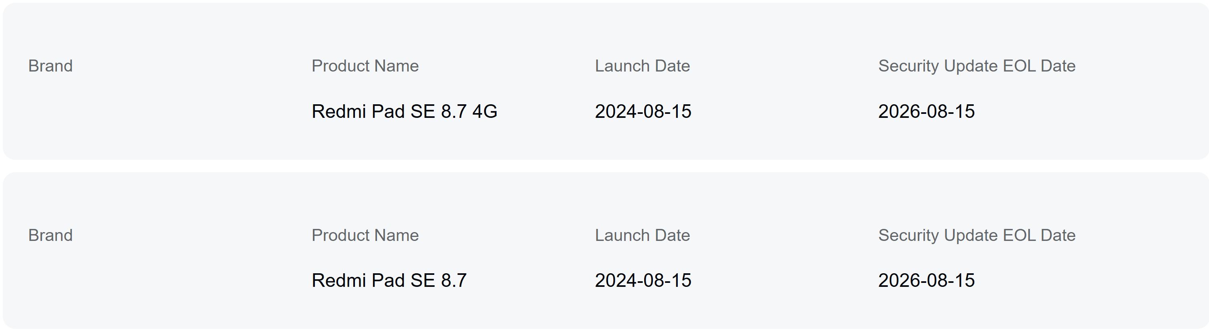This screenshot has height=330, width=1209.
Task: Click the word 'Redmi' in the 4G tablet name
Action: coord(339,111)
